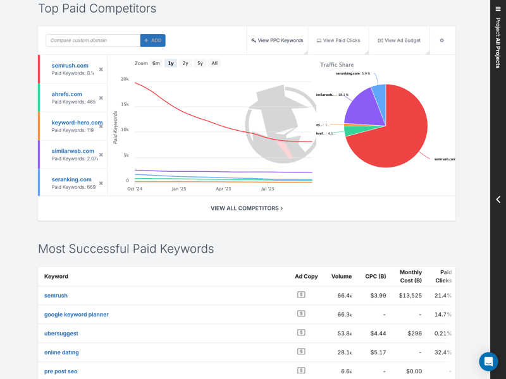Open the settings gear in competitors toolbar

tap(441, 40)
